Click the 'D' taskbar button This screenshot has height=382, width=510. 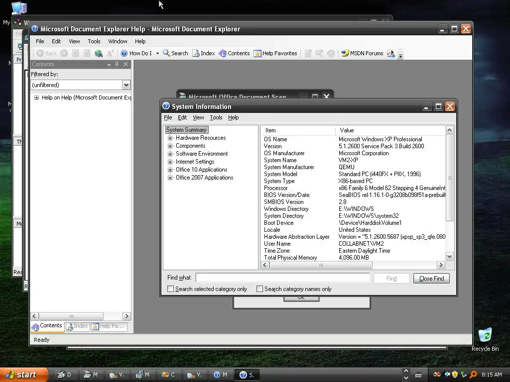pos(65,375)
